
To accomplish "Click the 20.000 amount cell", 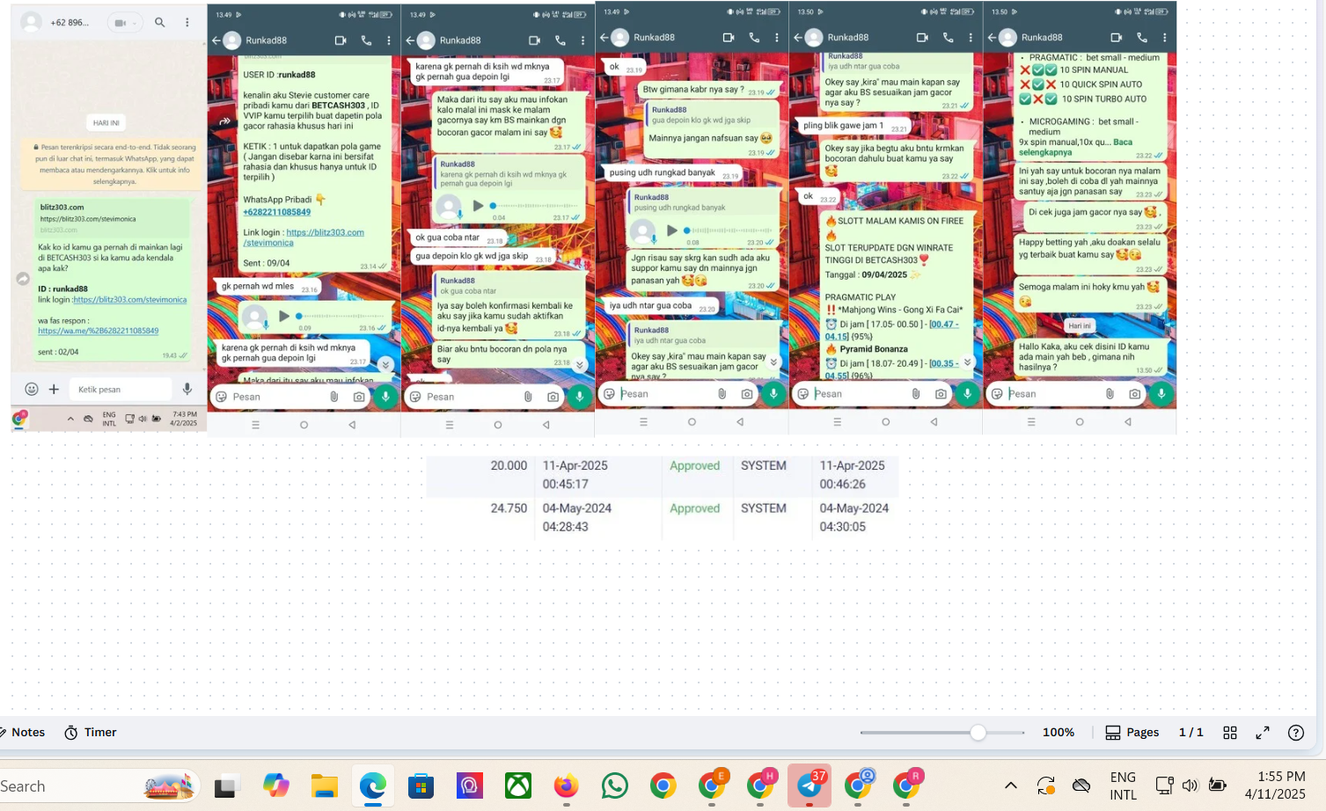I will [x=509, y=465].
